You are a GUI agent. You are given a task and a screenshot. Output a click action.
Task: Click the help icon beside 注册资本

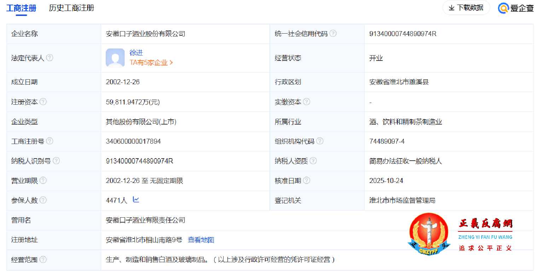click(43, 102)
